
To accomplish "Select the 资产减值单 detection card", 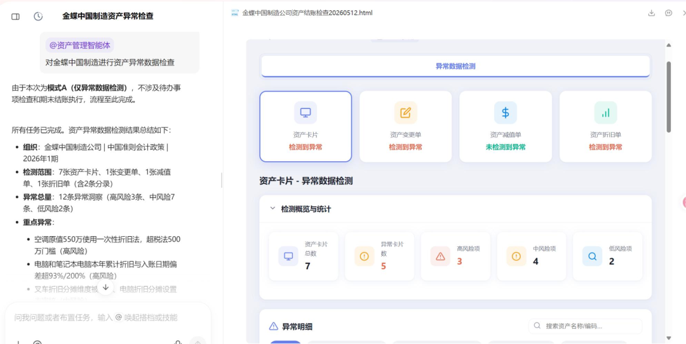I will point(506,126).
